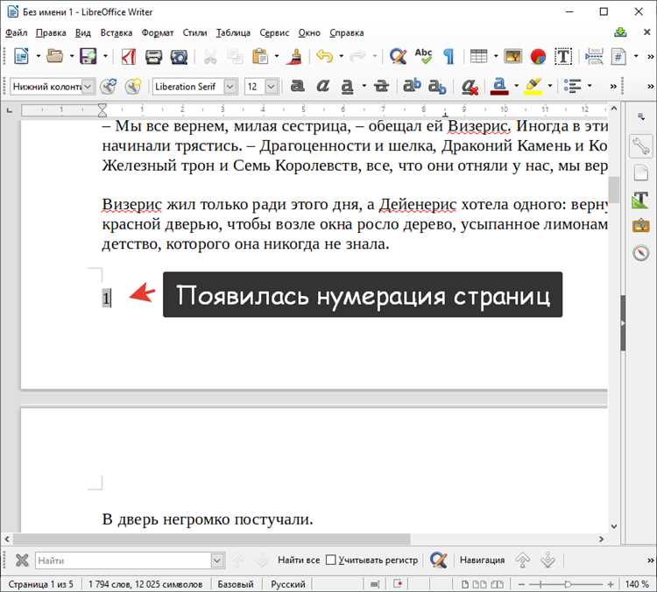Open the print preview
This screenshot has width=657, height=592.
point(179,57)
